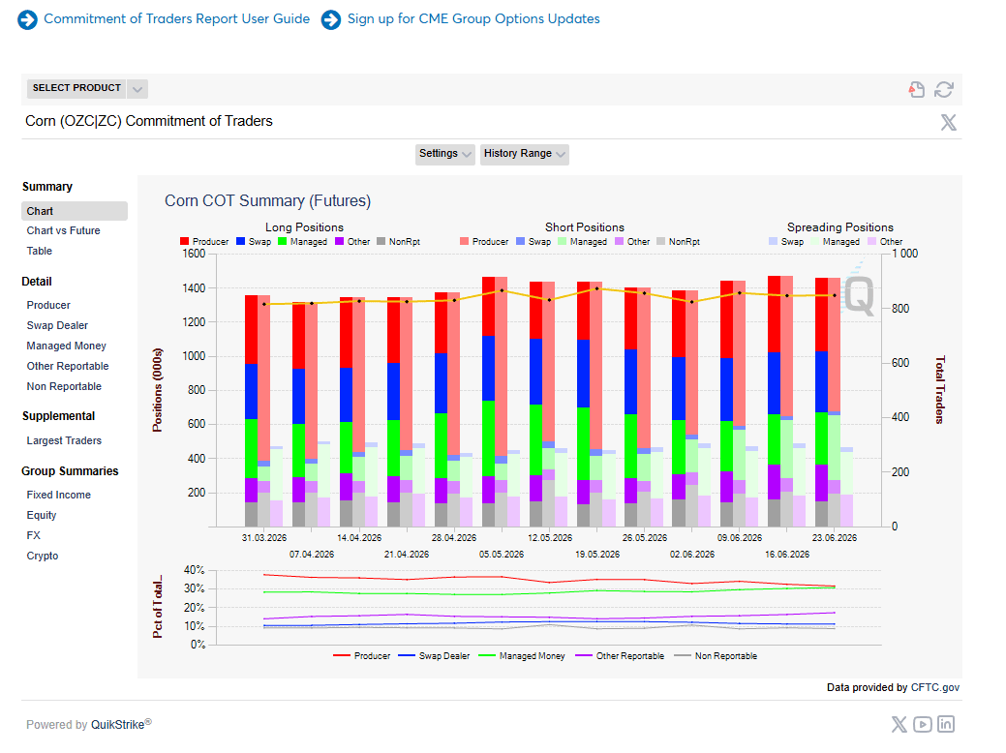This screenshot has height=753, width=1006.
Task: Click the 23.06.2026 long positions bar
Action: 821,403
